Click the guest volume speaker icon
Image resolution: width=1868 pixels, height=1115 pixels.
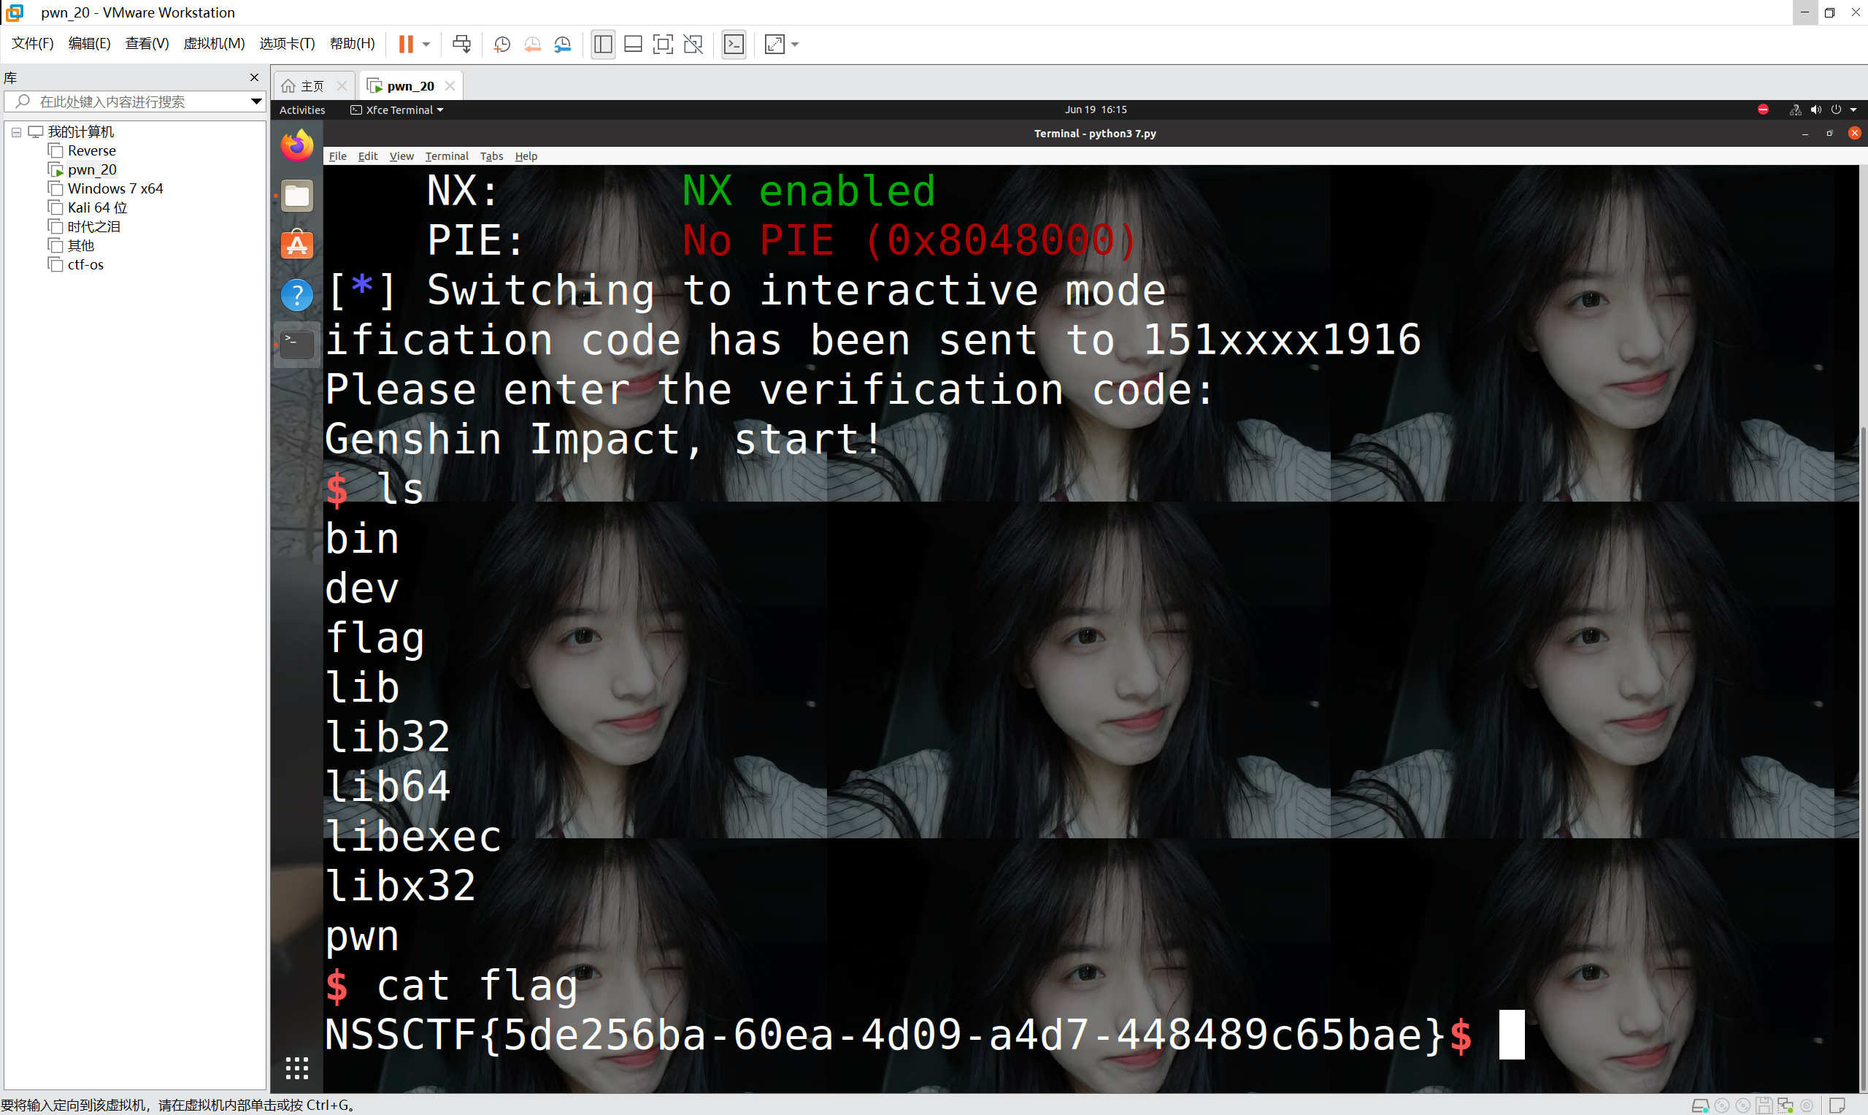tap(1815, 110)
